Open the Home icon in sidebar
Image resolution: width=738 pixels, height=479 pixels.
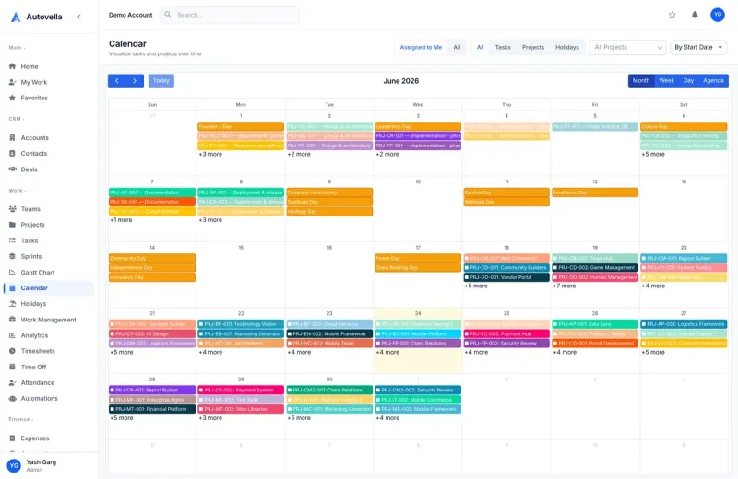click(x=12, y=66)
